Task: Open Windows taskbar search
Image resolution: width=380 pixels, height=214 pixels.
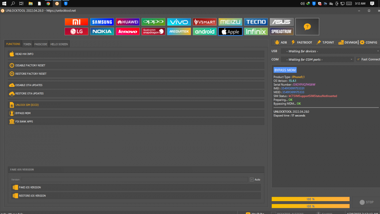Action: click(x=13, y=3)
